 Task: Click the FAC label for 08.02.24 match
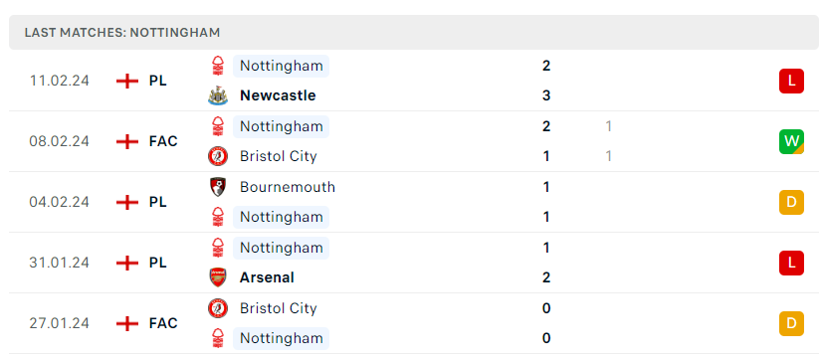click(x=163, y=141)
